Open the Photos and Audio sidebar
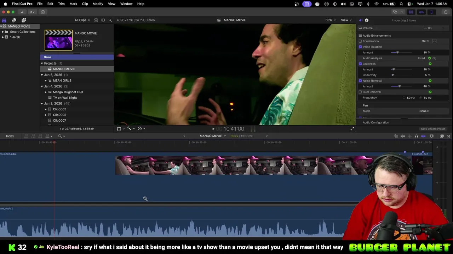The width and height of the screenshot is (453, 254). coord(14,20)
